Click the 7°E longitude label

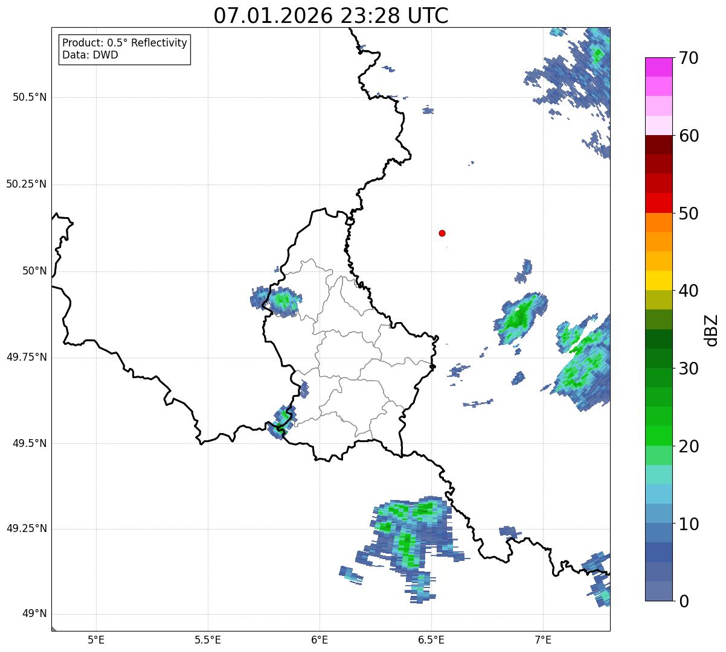pyautogui.click(x=543, y=639)
